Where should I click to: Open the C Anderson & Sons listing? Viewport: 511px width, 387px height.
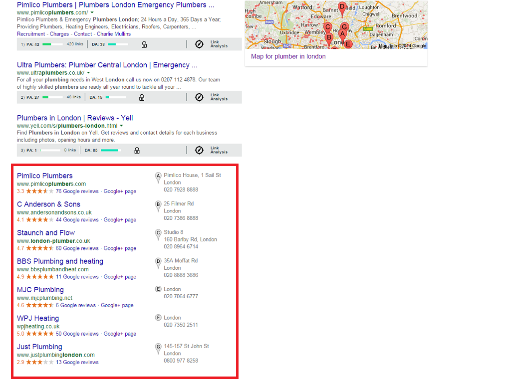48,204
